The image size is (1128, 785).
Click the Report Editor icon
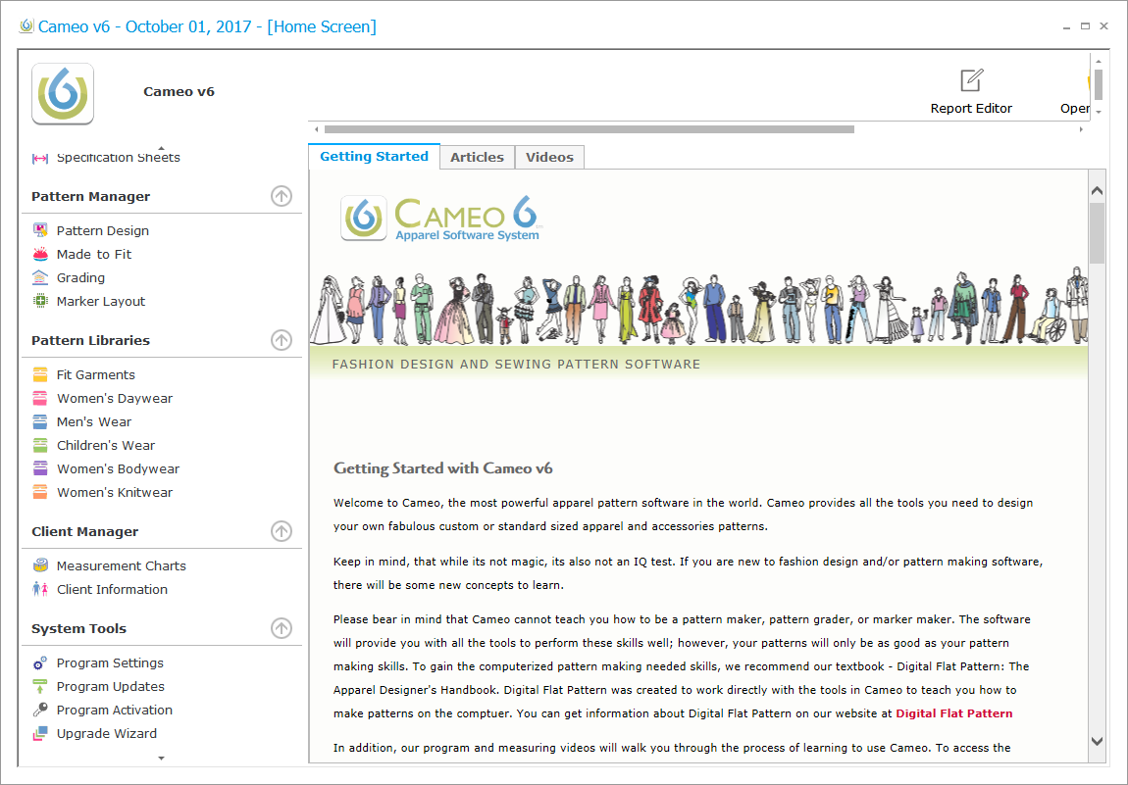tap(971, 80)
